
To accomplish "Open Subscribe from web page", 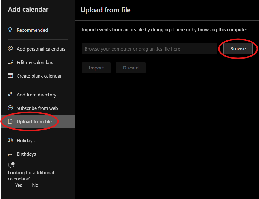I will coord(37,108).
